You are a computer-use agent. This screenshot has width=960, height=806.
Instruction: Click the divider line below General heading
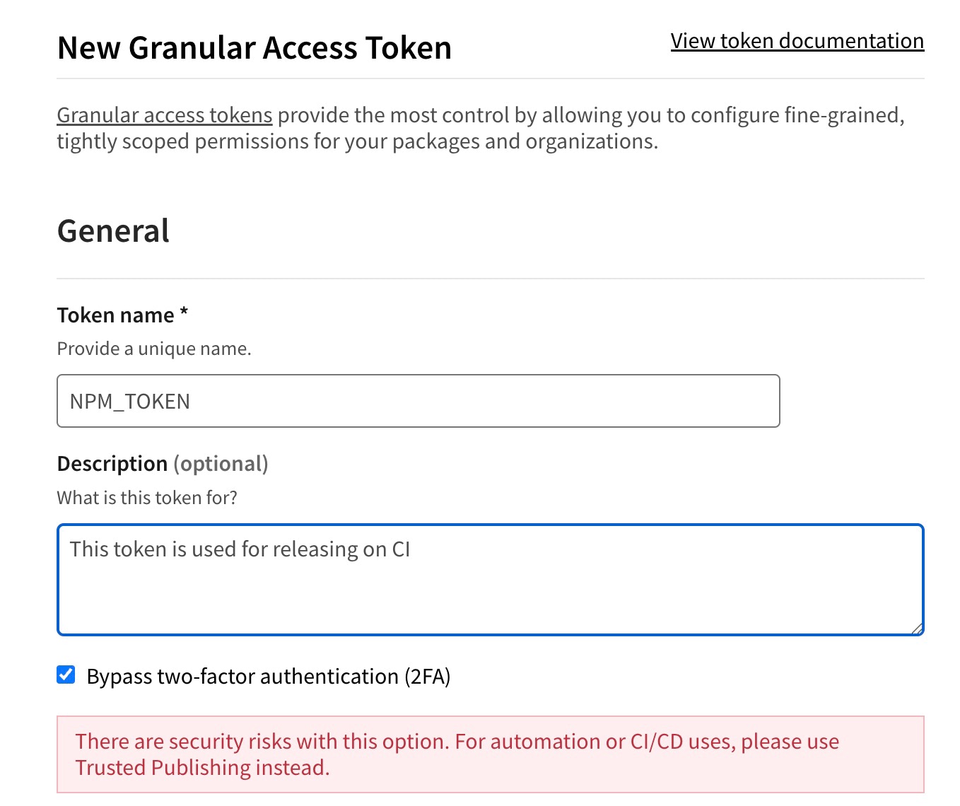pos(490,279)
